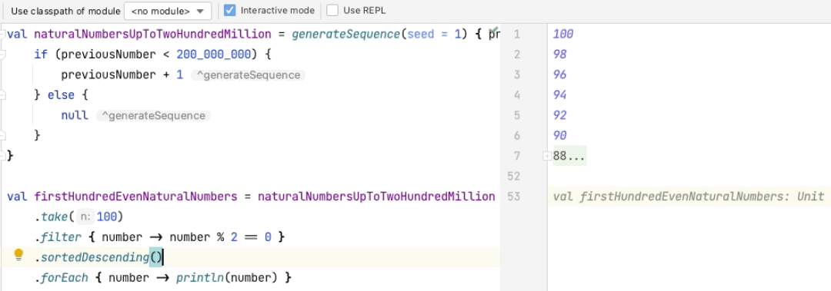Collapse the if block fold marker
The width and height of the screenshot is (831, 291).
coord(2,55)
